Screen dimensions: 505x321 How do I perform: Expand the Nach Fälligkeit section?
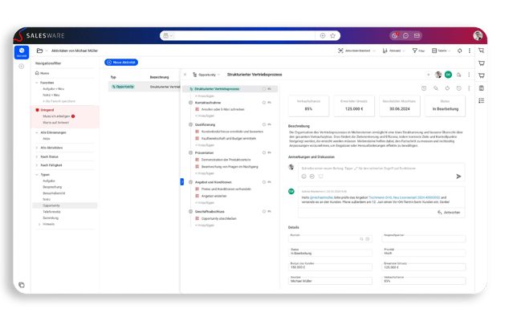pyautogui.click(x=37, y=165)
